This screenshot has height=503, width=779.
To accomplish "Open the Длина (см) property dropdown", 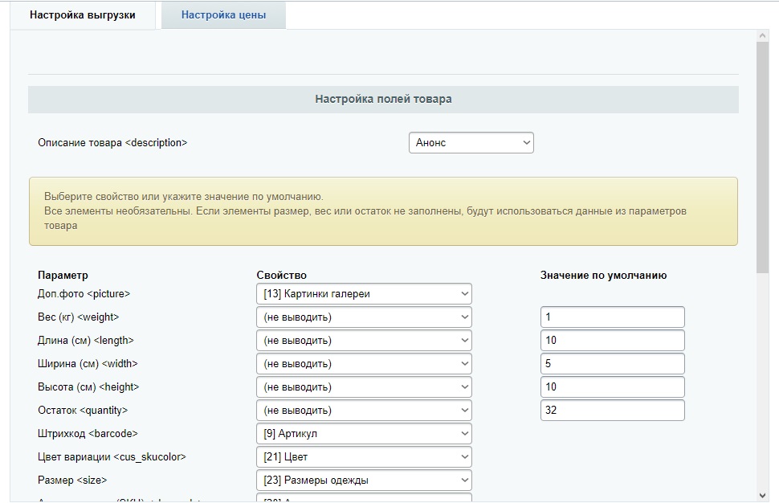I will pos(364,341).
